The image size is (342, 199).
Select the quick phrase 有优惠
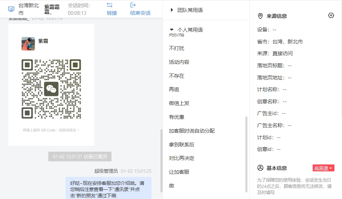(x=176, y=117)
